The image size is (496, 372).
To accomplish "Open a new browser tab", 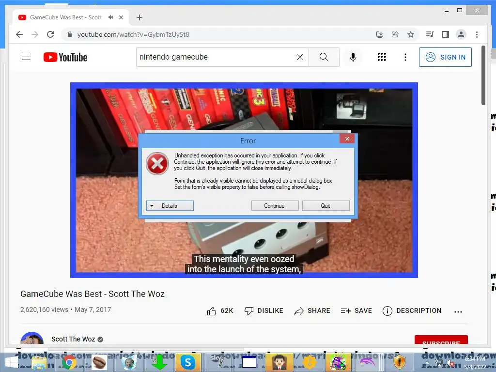I will tap(139, 17).
